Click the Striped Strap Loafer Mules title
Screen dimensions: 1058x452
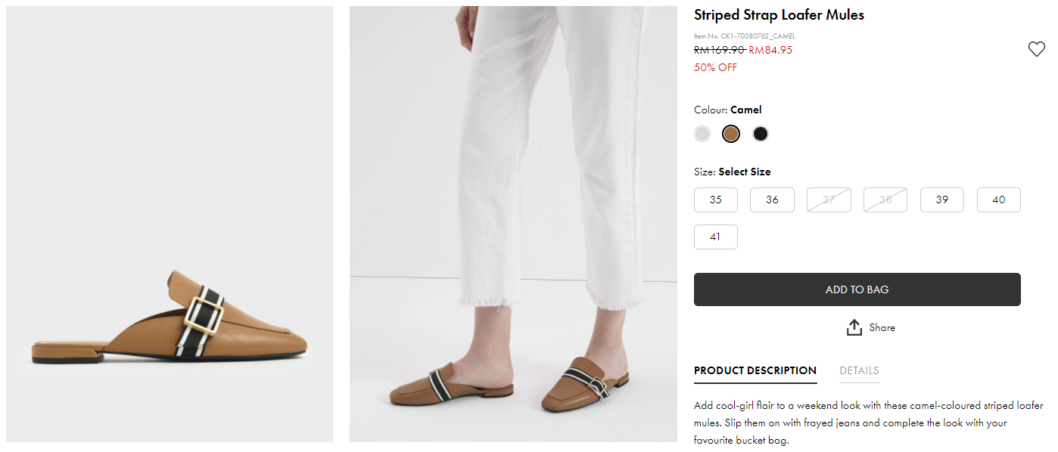779,15
